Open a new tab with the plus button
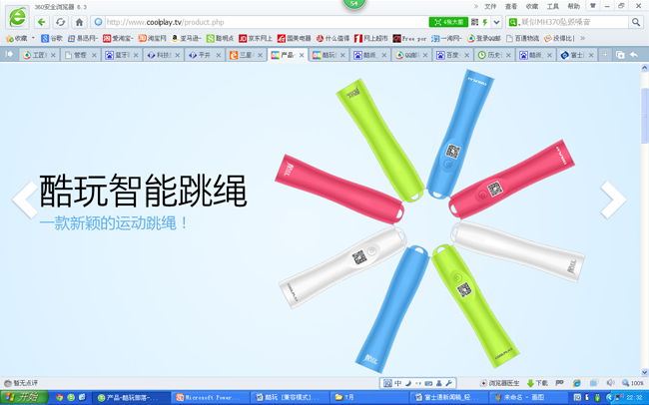This screenshot has width=649, height=405. pos(605,55)
